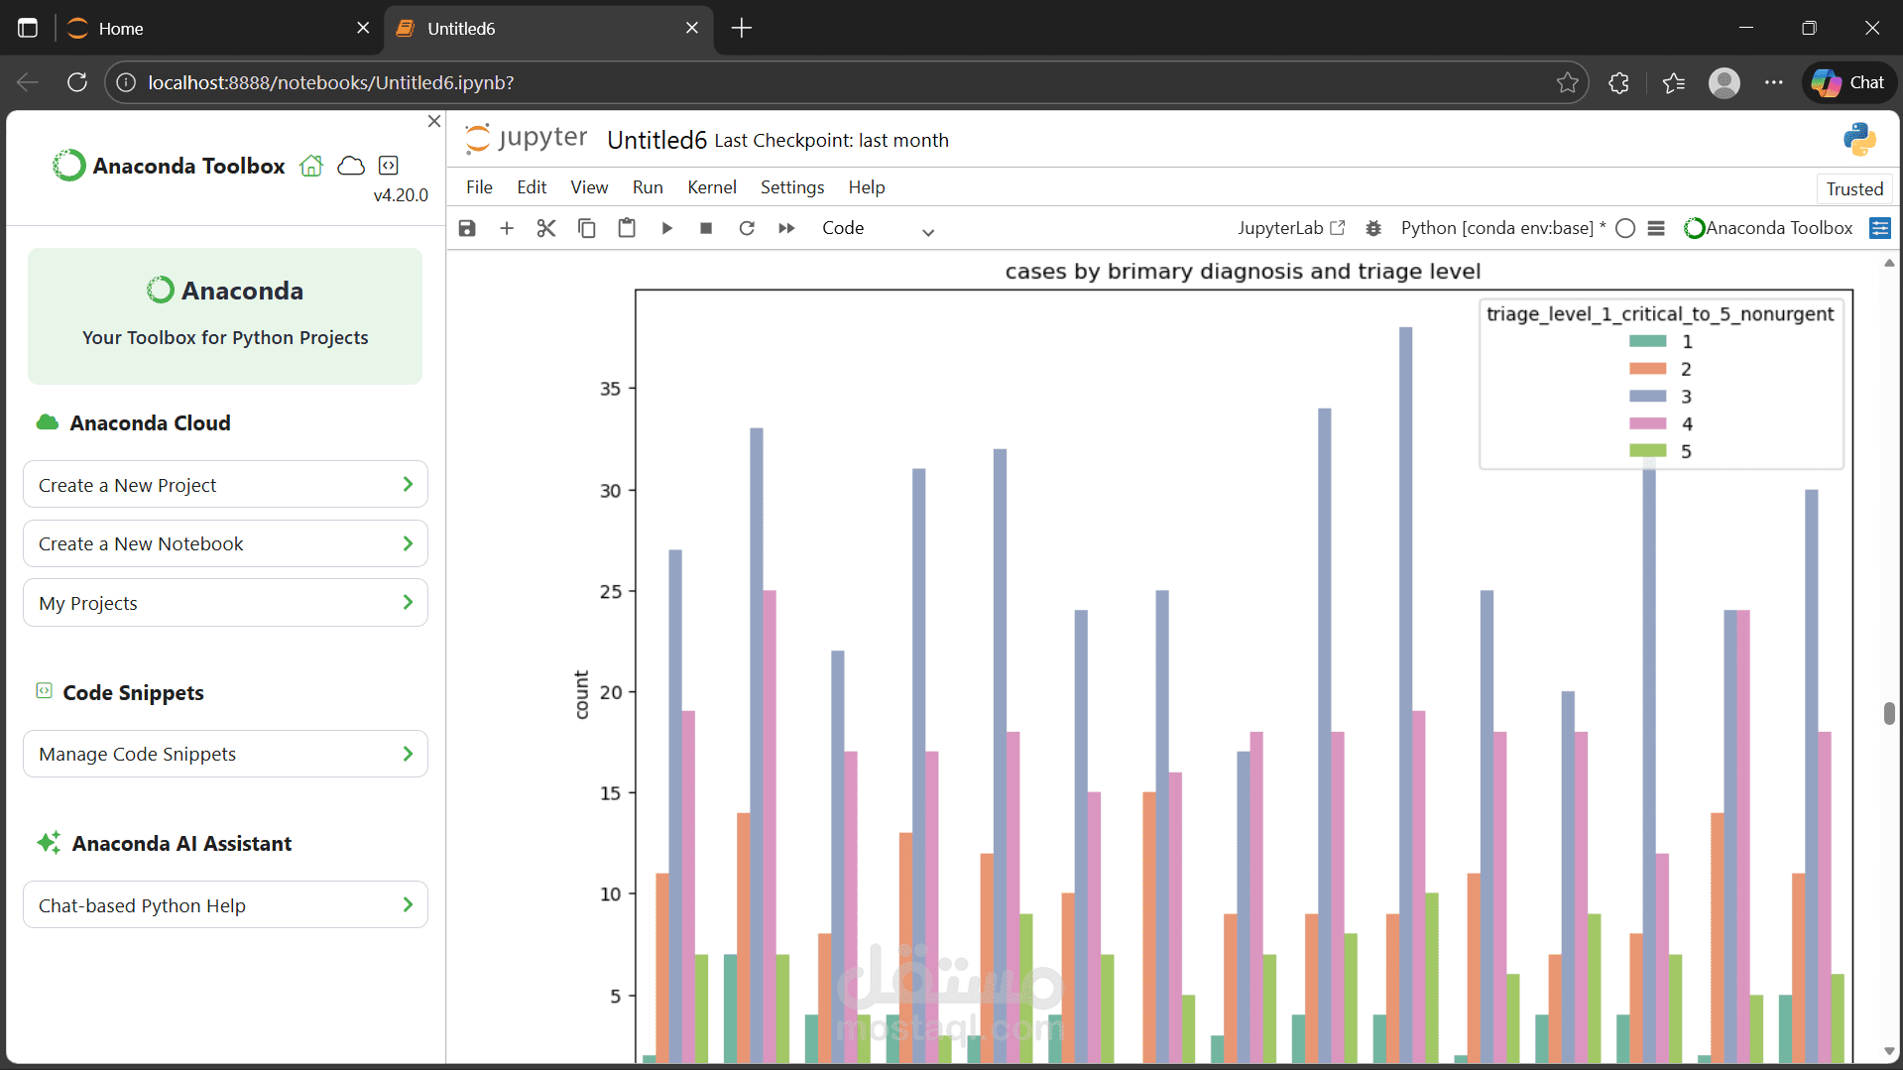Click the Python logo icon
The height and width of the screenshot is (1070, 1903).
(1860, 140)
